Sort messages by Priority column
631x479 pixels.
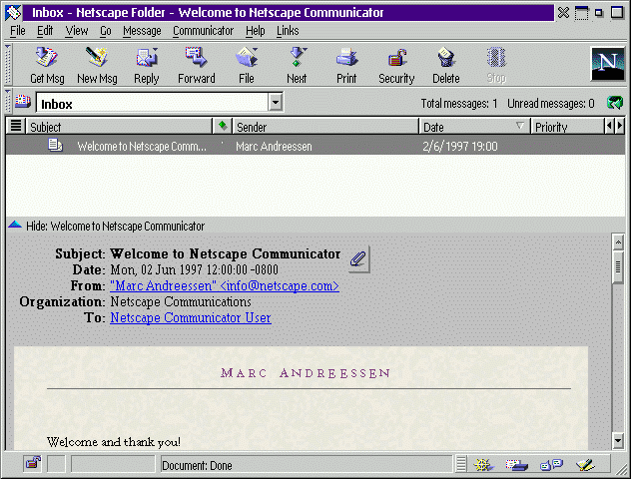567,126
